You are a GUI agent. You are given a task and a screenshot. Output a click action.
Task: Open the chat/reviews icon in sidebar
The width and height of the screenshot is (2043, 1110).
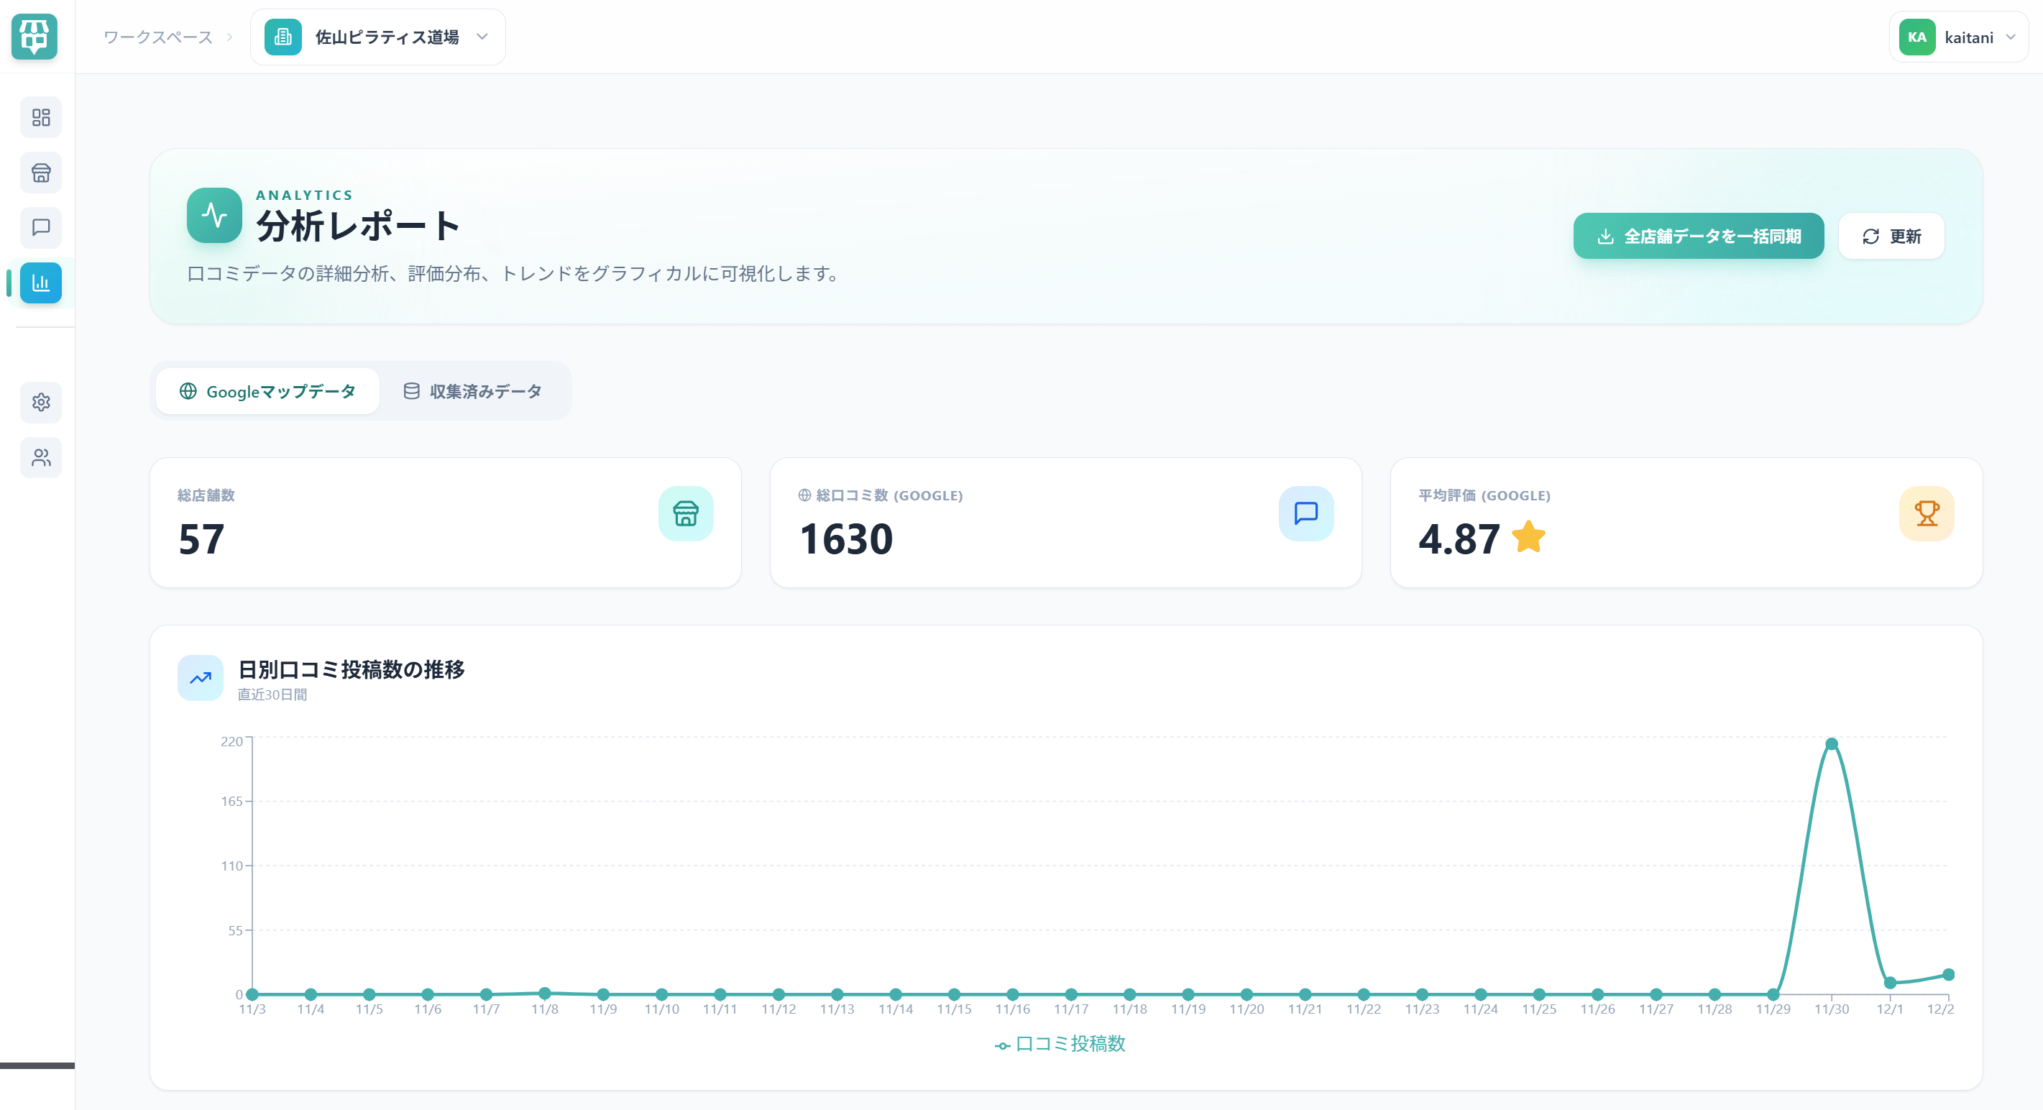tap(40, 228)
